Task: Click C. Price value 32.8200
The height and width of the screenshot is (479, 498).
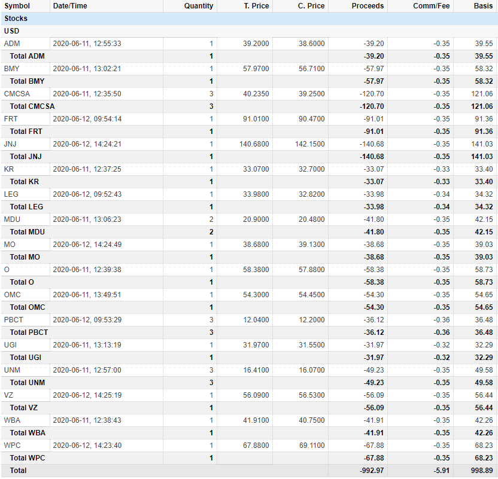Action: tap(312, 194)
